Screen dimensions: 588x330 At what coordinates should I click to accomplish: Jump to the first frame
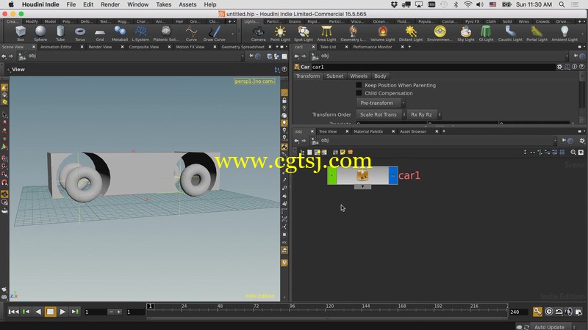click(x=13, y=312)
